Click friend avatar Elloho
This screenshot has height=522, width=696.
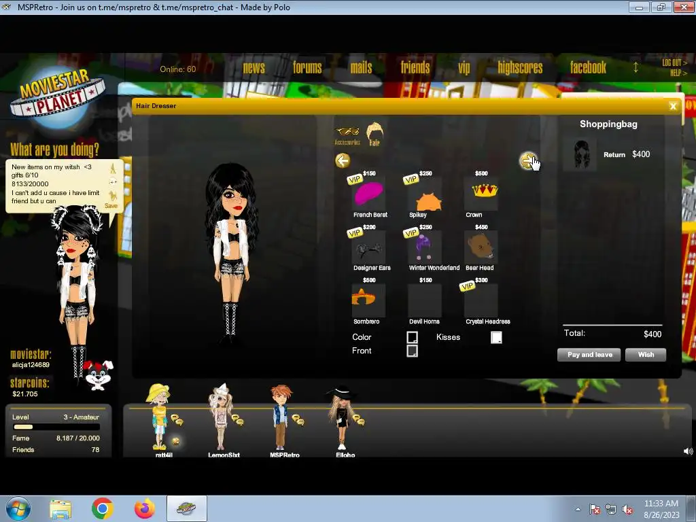tap(341, 417)
